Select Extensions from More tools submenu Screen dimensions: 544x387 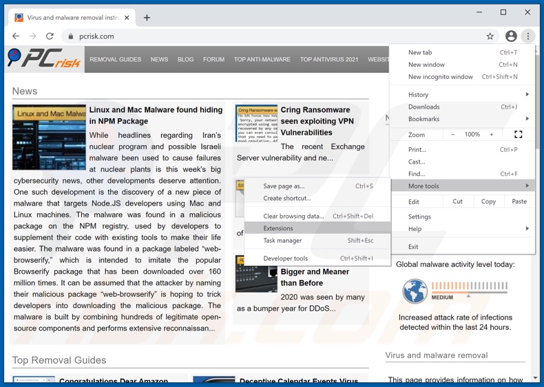point(278,228)
